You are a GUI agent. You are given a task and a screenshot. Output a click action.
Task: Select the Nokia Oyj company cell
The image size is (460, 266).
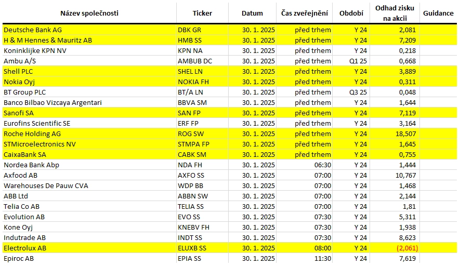tap(89, 82)
